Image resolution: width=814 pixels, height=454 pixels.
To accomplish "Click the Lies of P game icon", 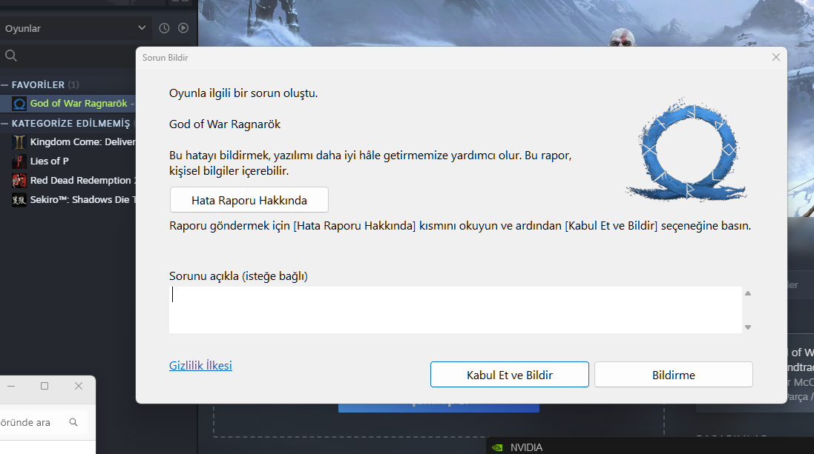I will (x=19, y=161).
